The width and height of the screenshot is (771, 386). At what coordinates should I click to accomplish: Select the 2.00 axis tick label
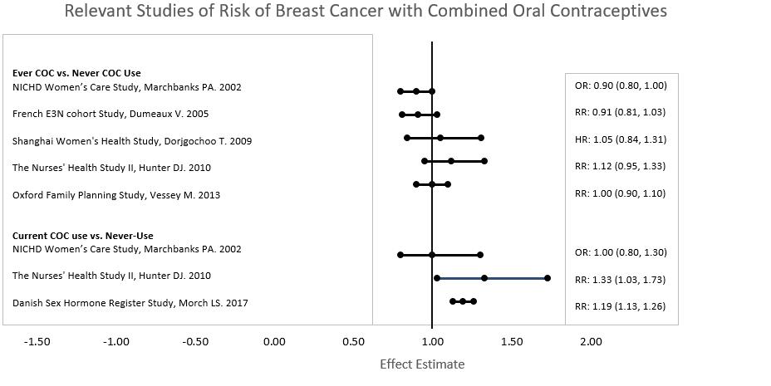click(x=591, y=341)
